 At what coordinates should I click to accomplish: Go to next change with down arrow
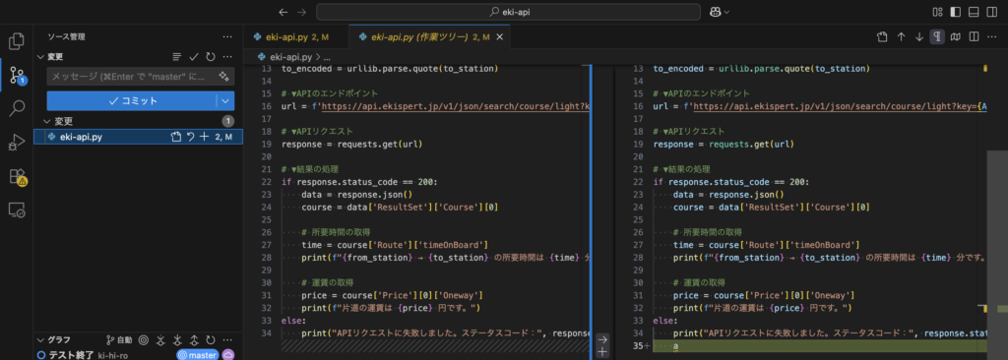point(919,37)
